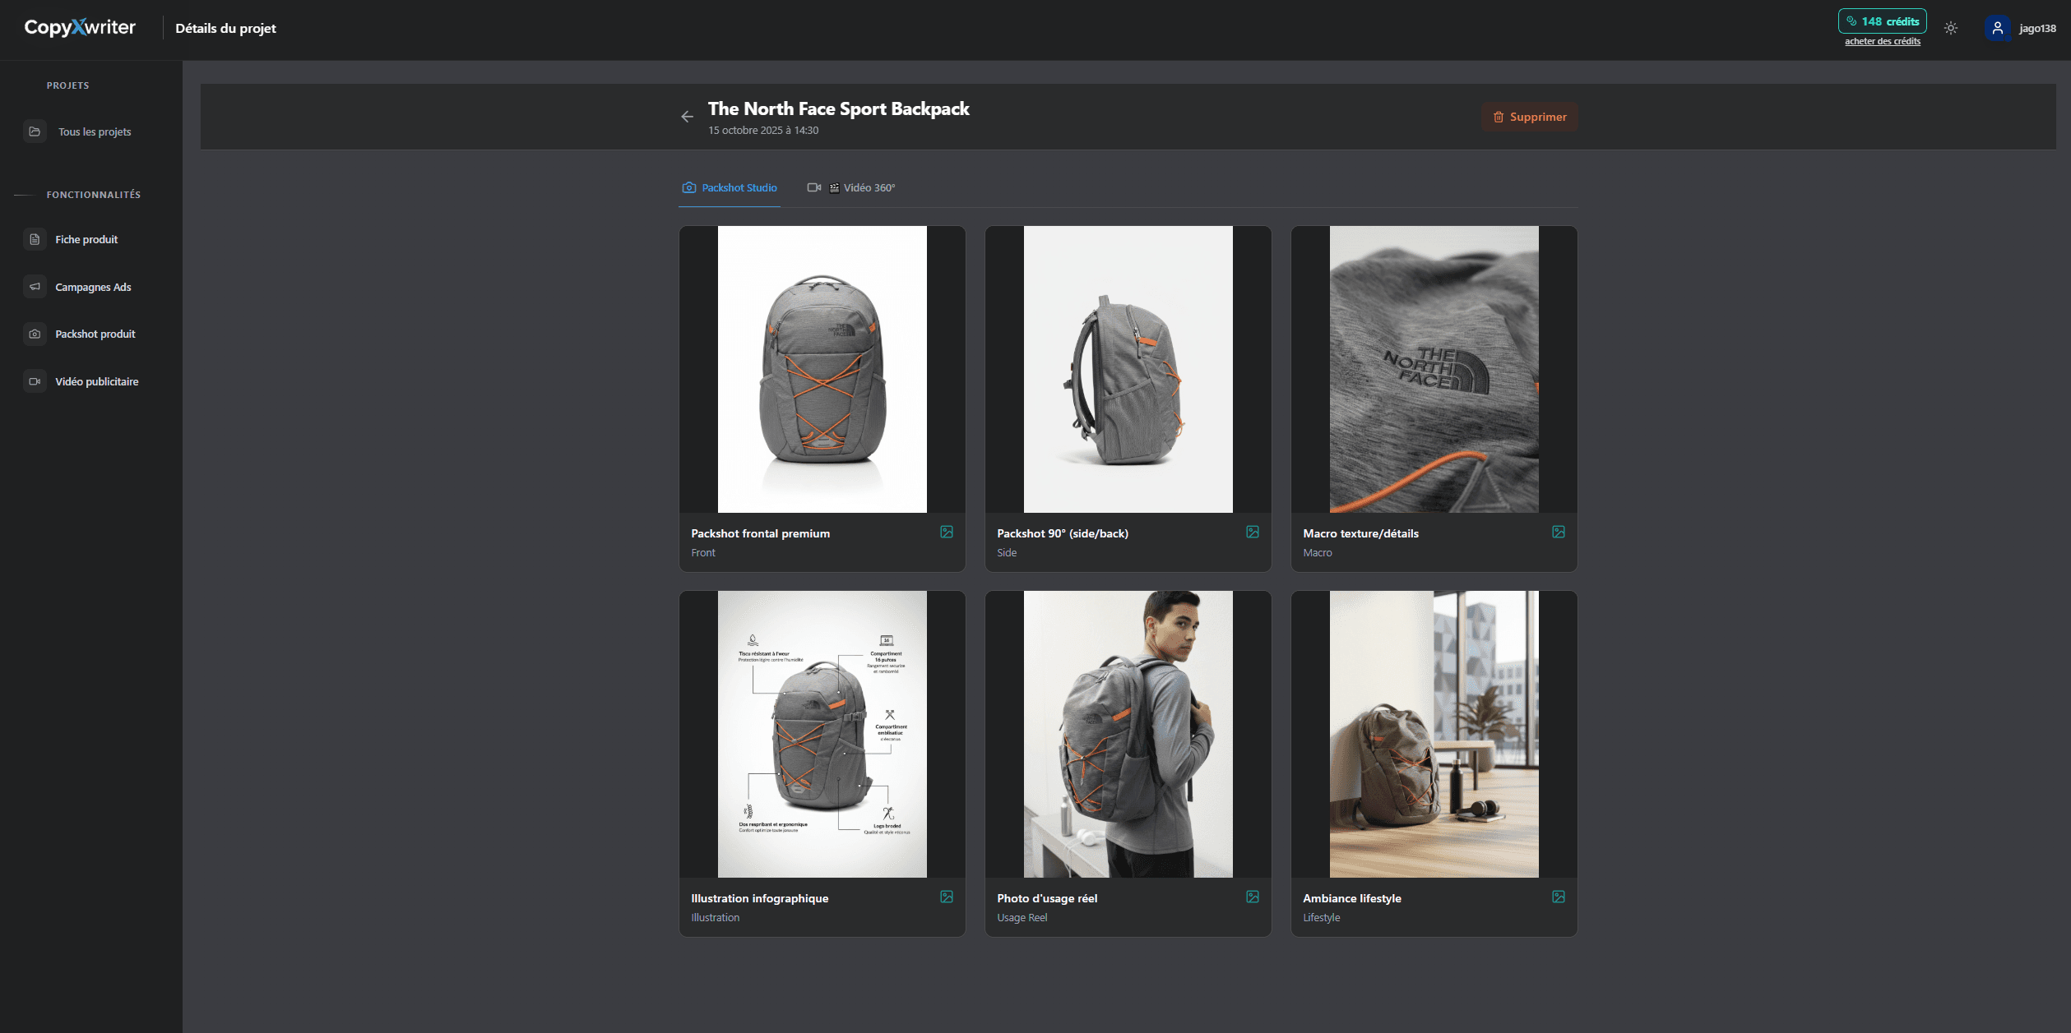Toggle light/dark theme sun icon

[1951, 28]
